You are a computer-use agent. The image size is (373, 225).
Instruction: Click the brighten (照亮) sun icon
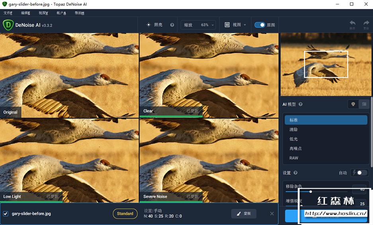(148, 25)
